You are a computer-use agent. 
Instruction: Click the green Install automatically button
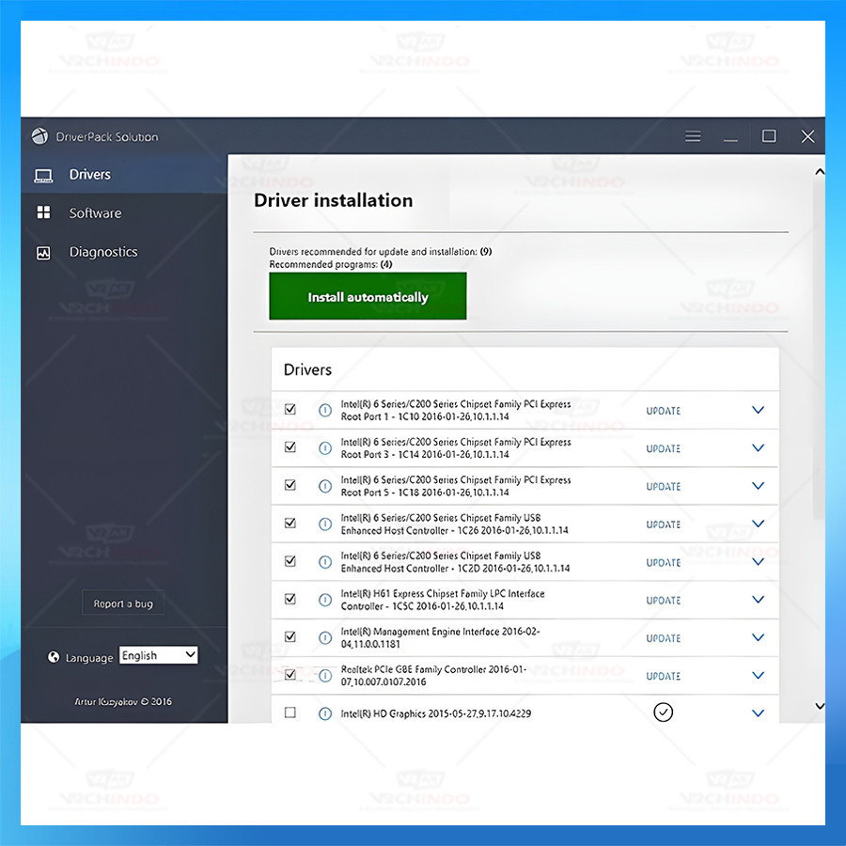pyautogui.click(x=368, y=296)
